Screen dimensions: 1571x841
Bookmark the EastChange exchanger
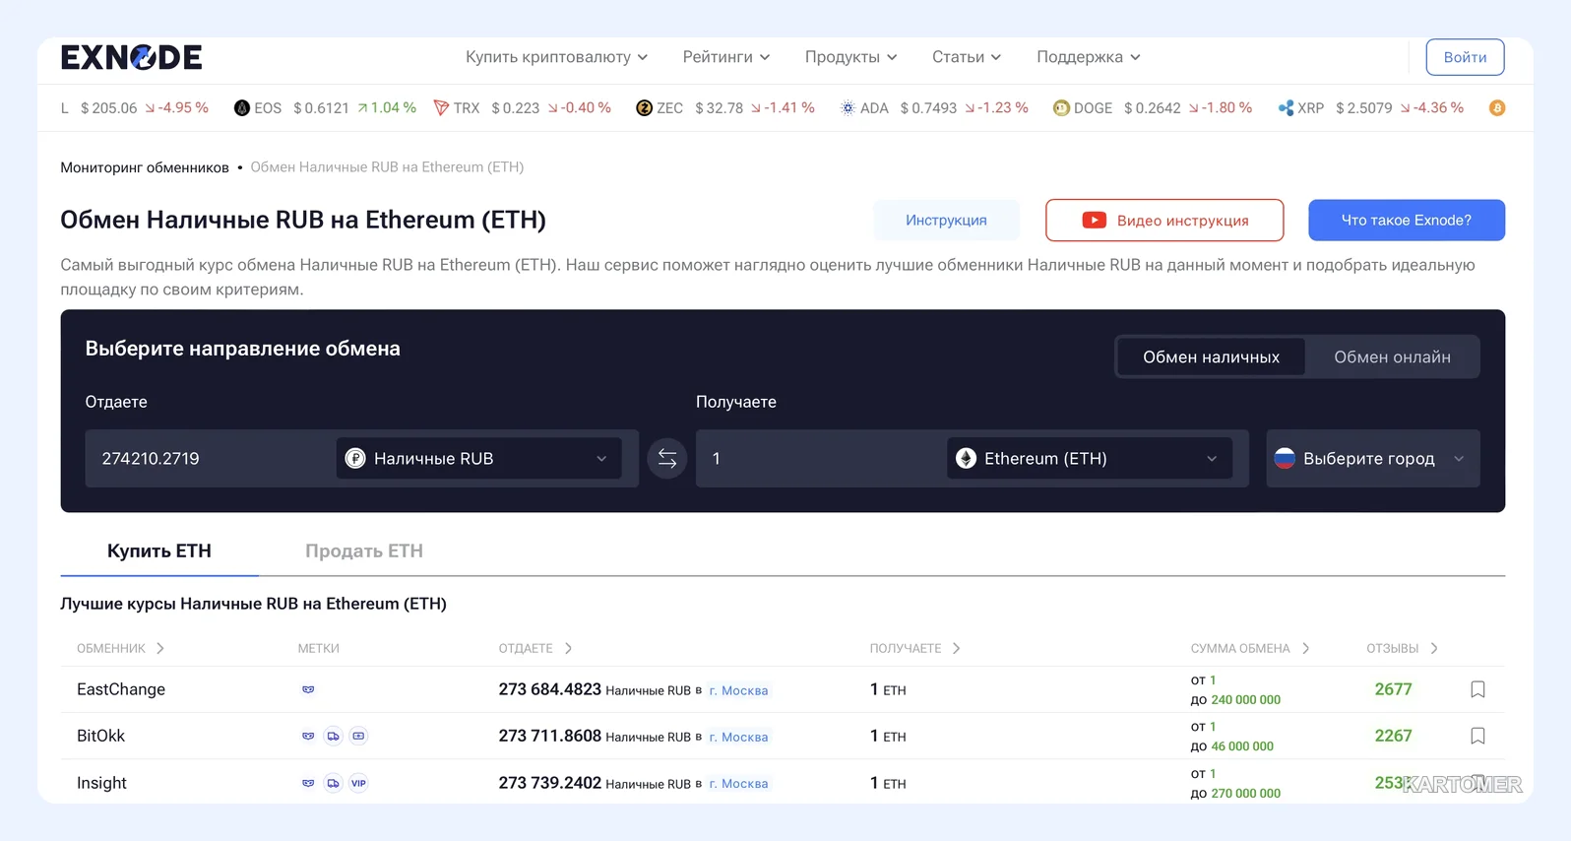[1477, 689]
